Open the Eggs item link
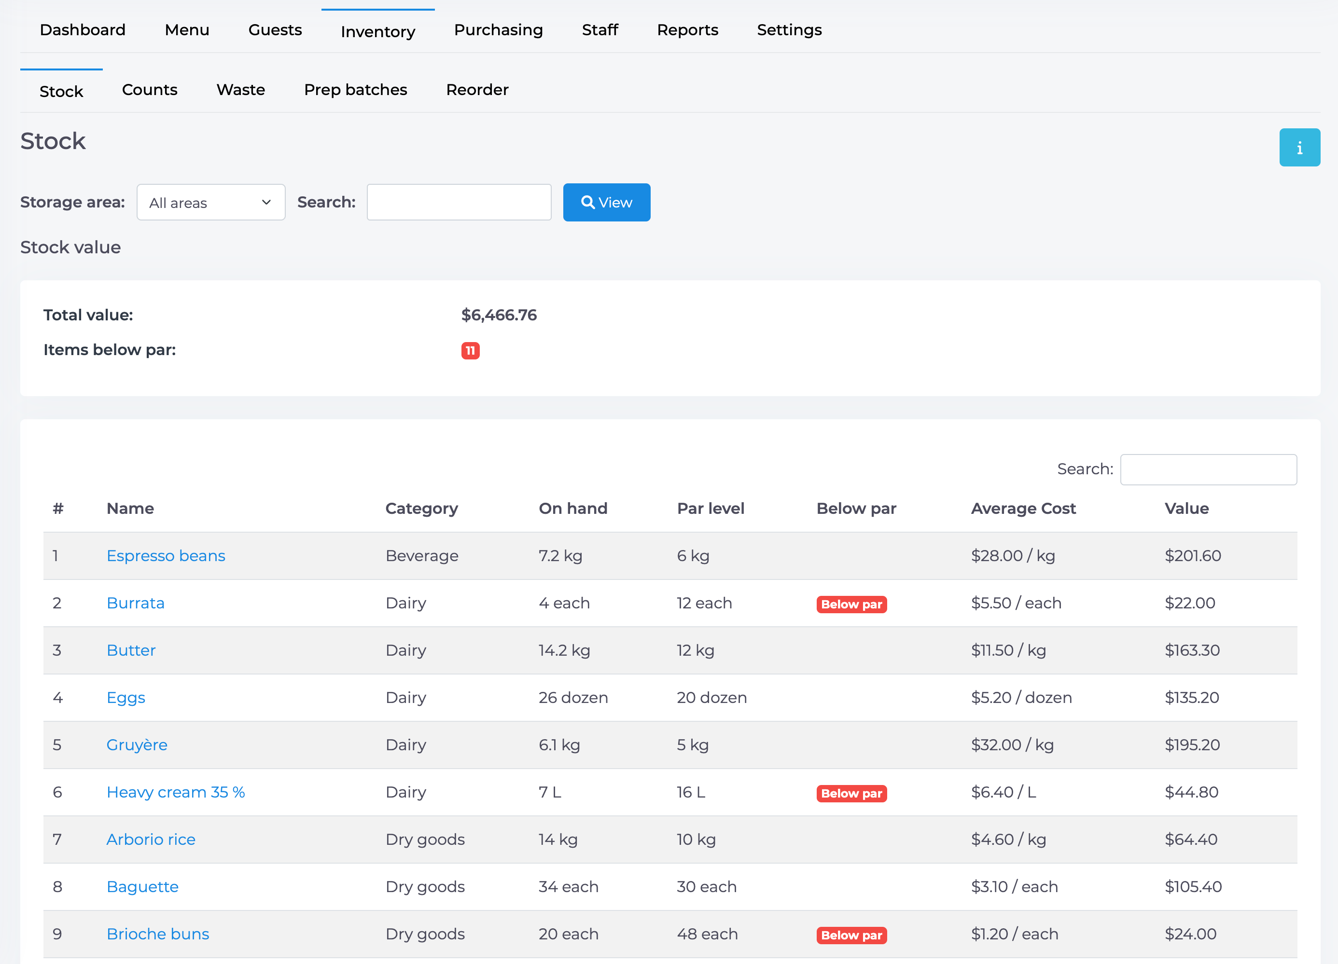This screenshot has width=1338, height=964. (x=125, y=698)
